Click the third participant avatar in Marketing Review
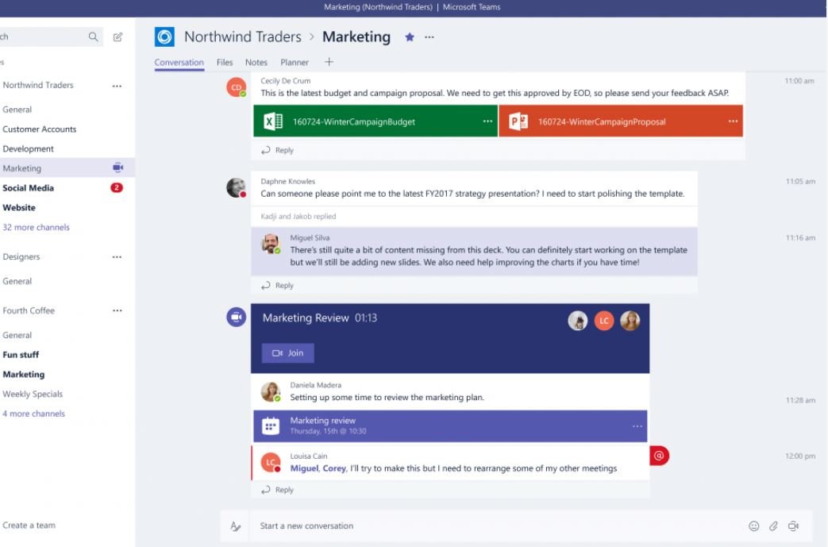This screenshot has height=547, width=828. coord(630,321)
